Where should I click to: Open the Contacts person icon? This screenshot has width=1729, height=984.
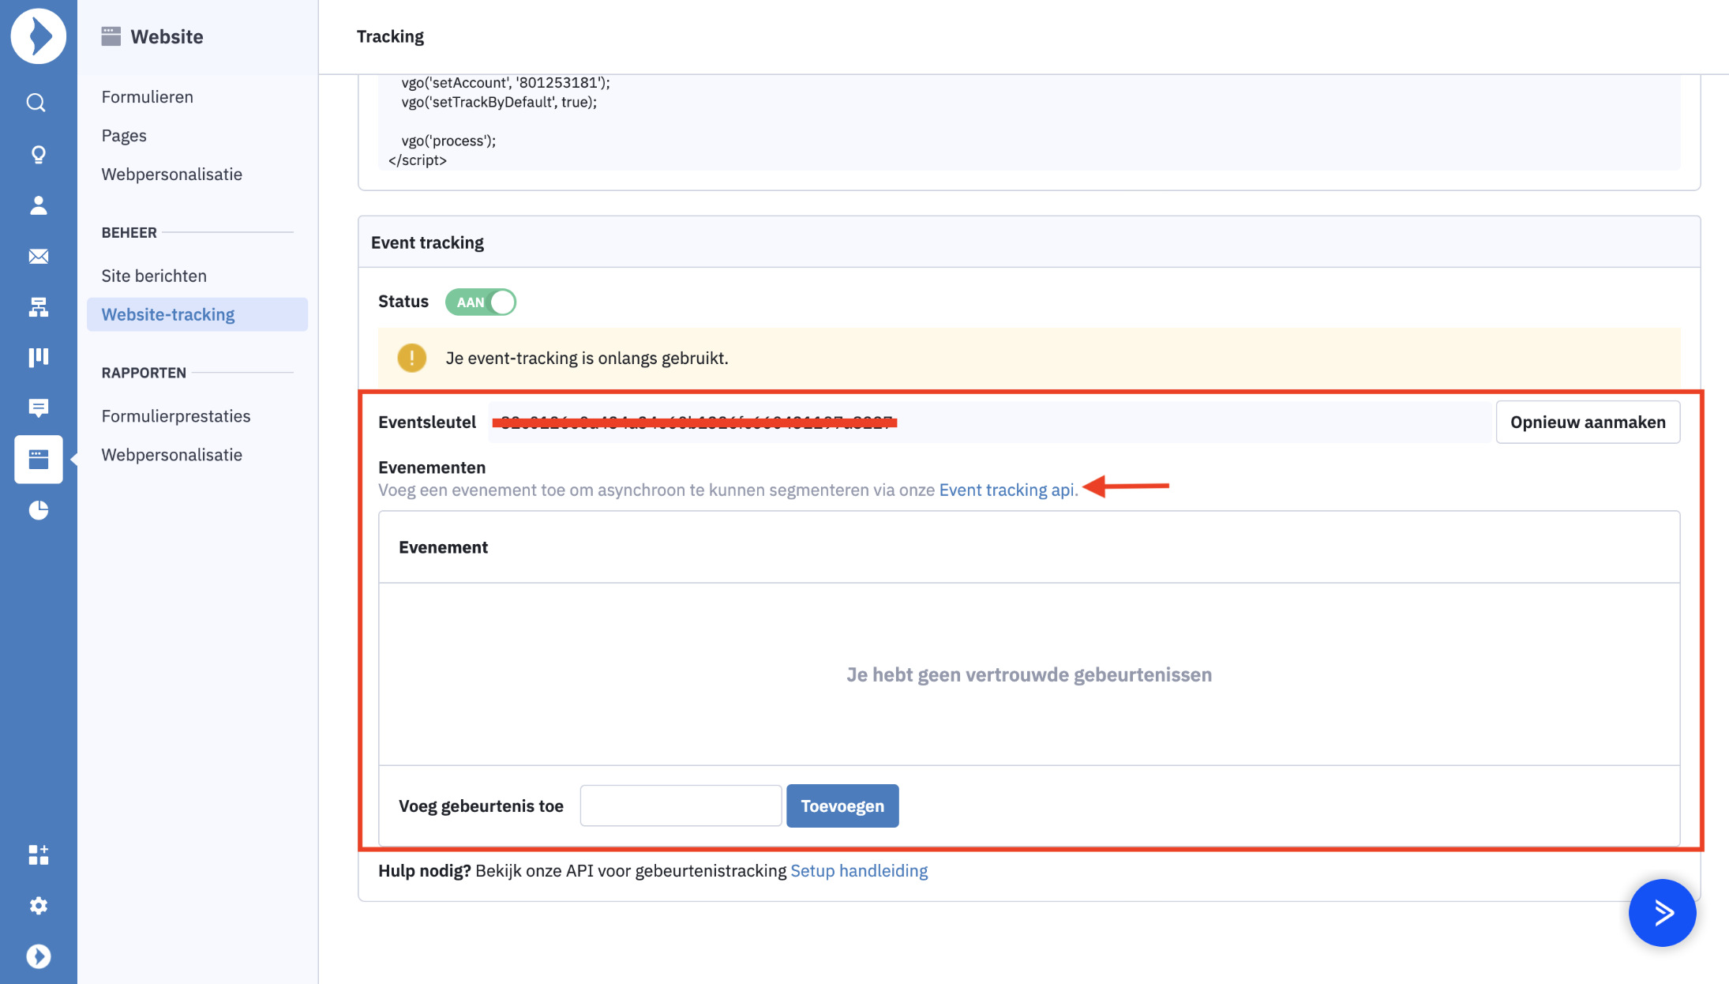click(38, 205)
